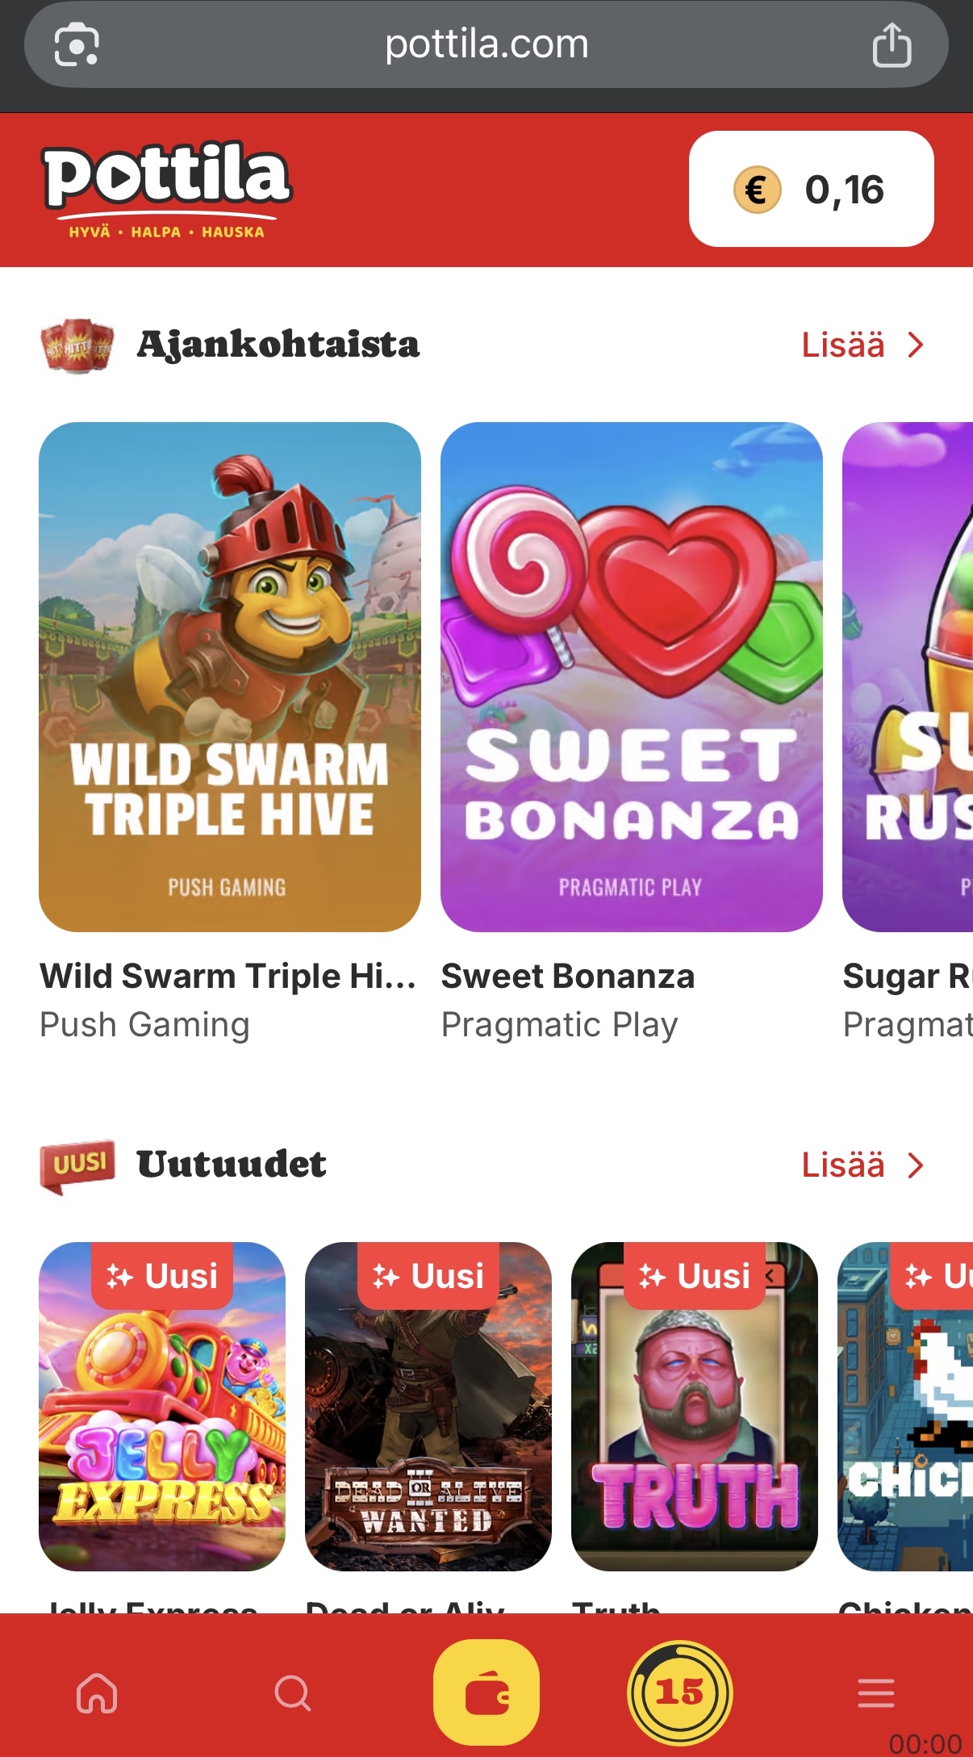Tap the round 15 coin badge
973x1757 pixels.
680,1692
